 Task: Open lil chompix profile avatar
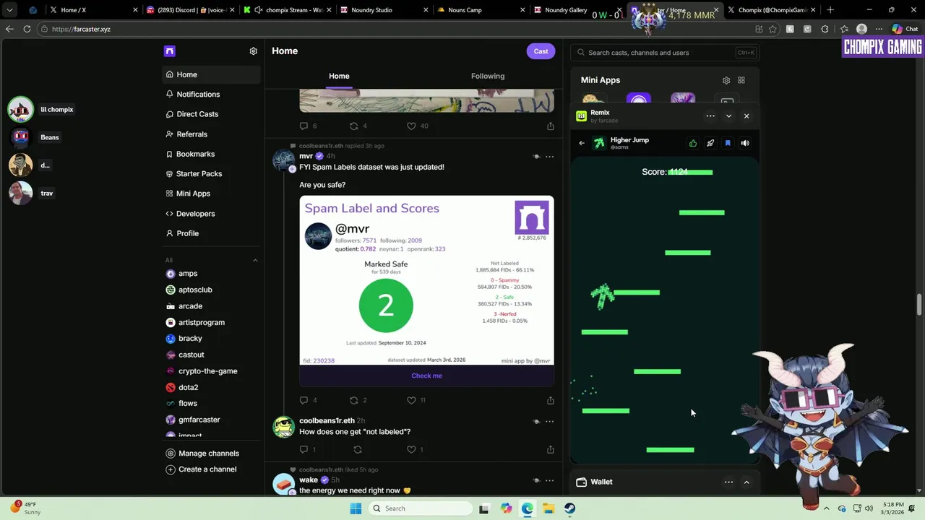click(20, 109)
